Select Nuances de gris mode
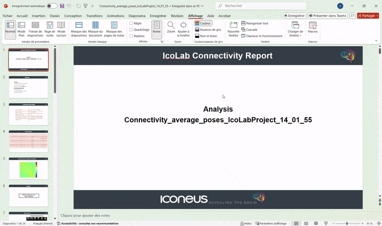 (x=208, y=29)
